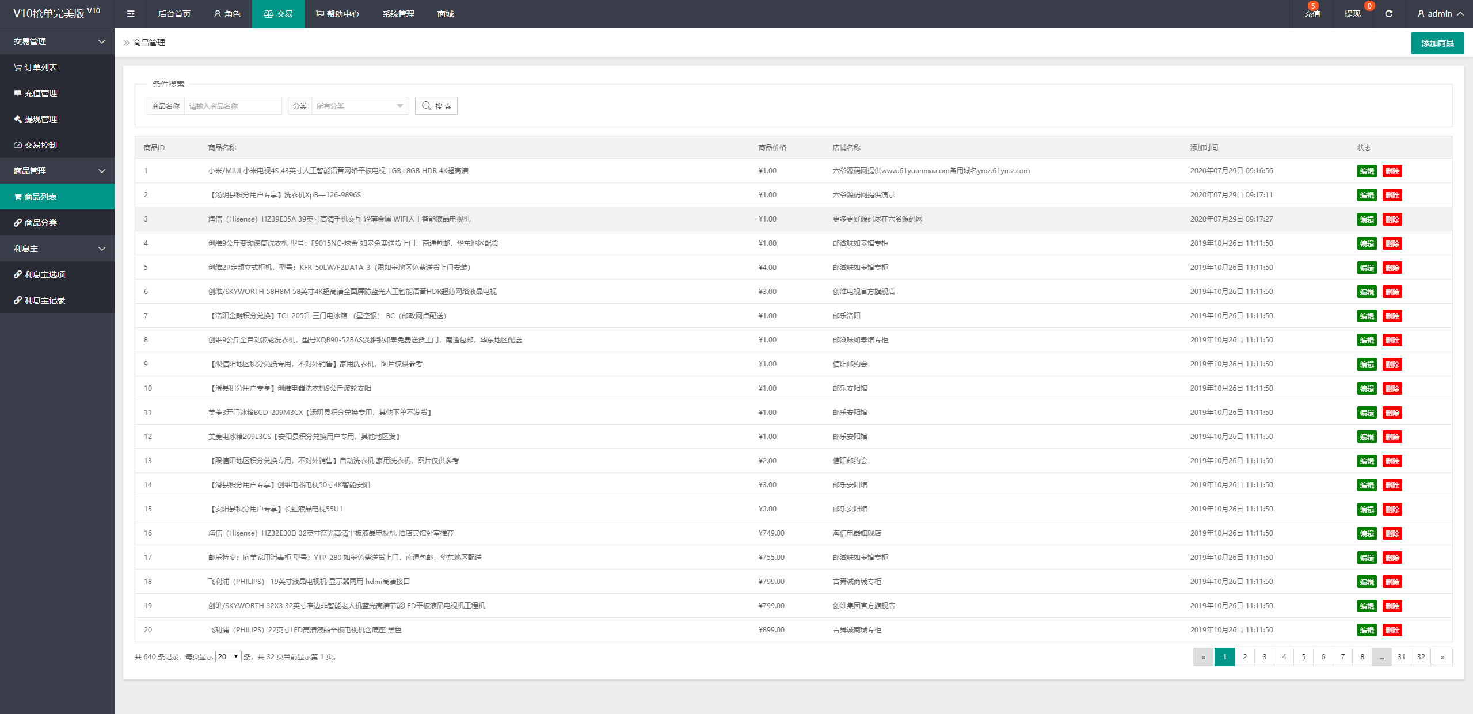Open 订单列表 with the cart icon

click(36, 67)
